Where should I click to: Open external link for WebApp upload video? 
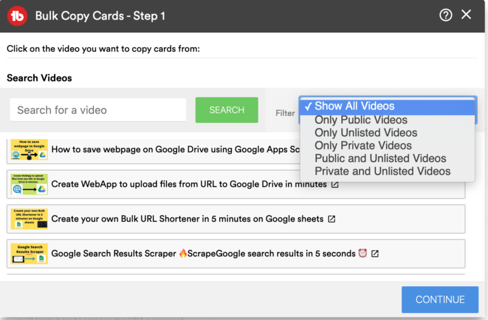[x=335, y=184]
